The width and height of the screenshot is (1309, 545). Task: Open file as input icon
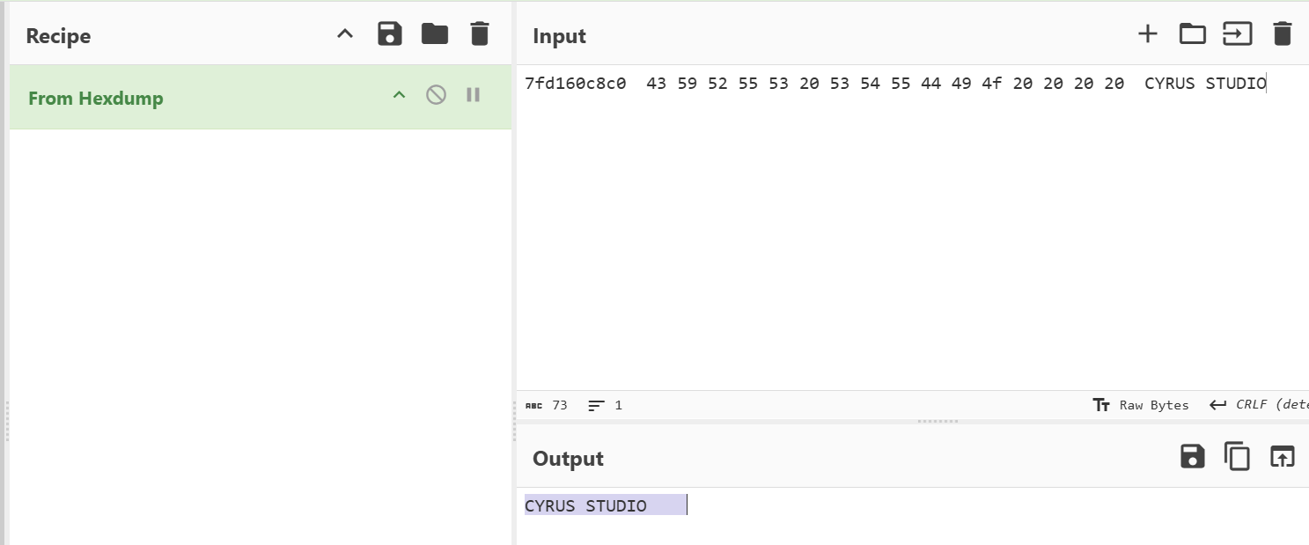(x=1237, y=34)
